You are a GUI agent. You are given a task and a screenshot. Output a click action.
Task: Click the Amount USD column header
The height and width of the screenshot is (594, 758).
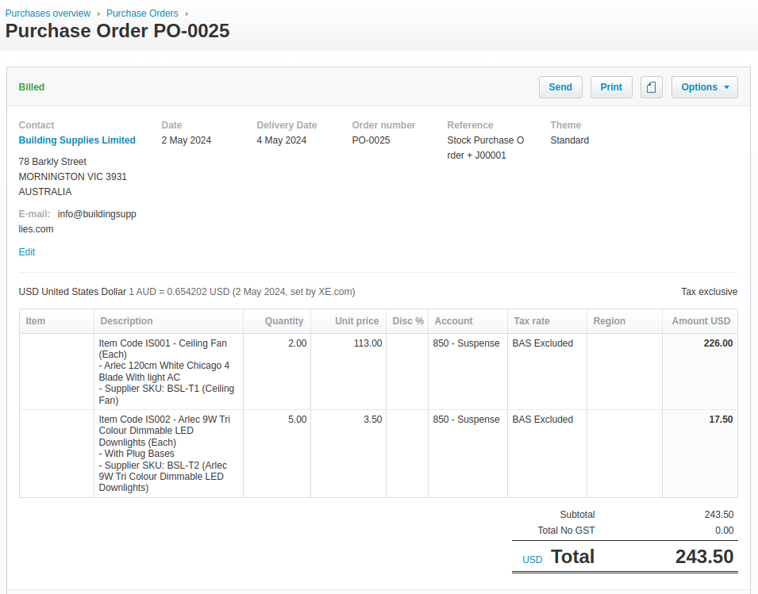pos(701,321)
